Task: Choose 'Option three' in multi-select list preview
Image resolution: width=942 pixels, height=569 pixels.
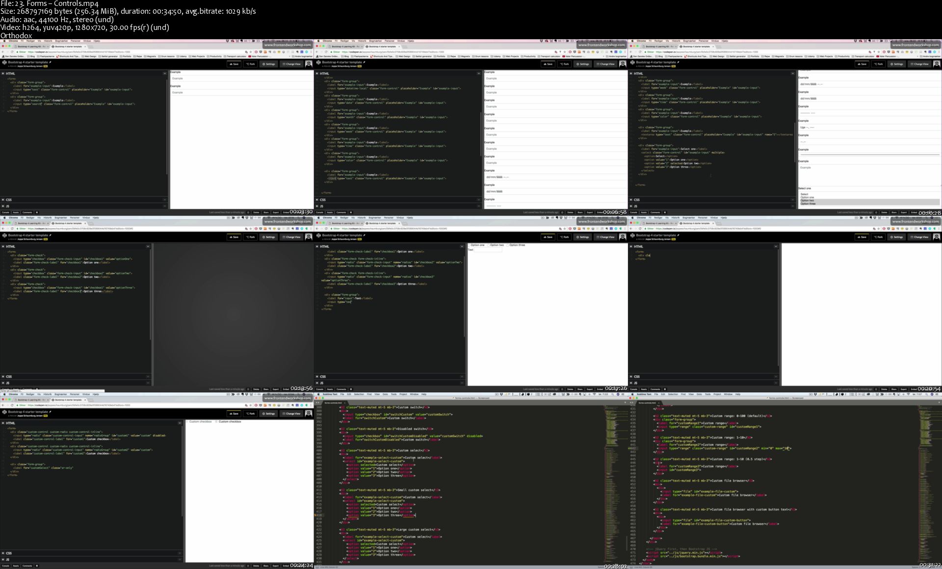Action: tap(809, 204)
